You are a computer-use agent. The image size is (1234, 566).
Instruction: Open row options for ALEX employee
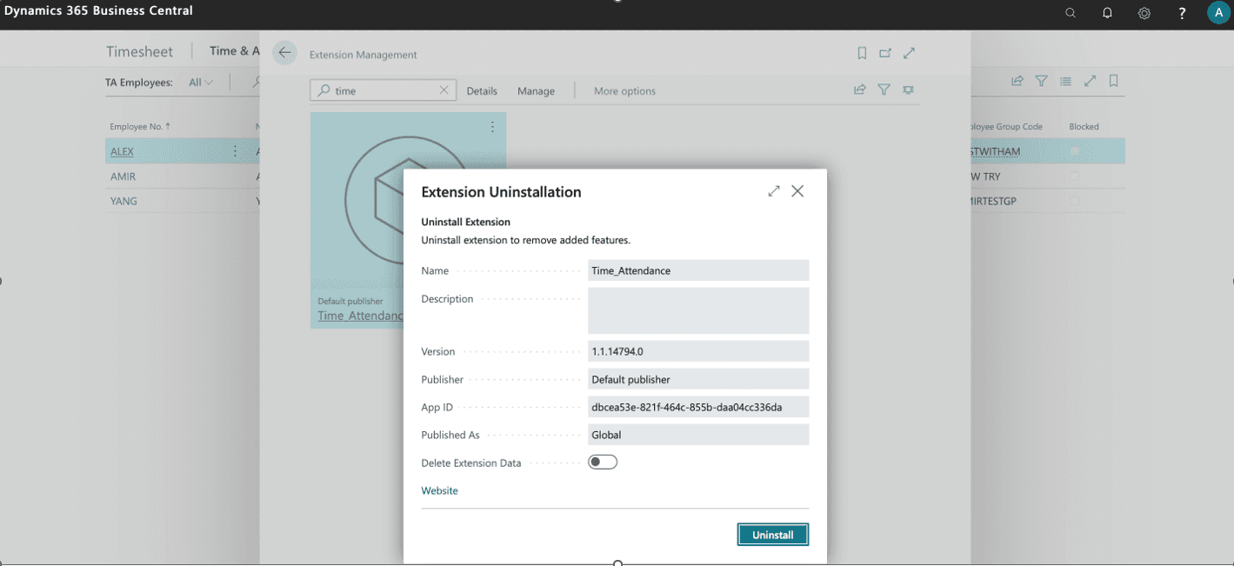click(x=235, y=151)
